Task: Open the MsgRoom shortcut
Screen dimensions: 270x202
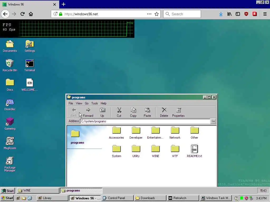Action: (x=10, y=143)
